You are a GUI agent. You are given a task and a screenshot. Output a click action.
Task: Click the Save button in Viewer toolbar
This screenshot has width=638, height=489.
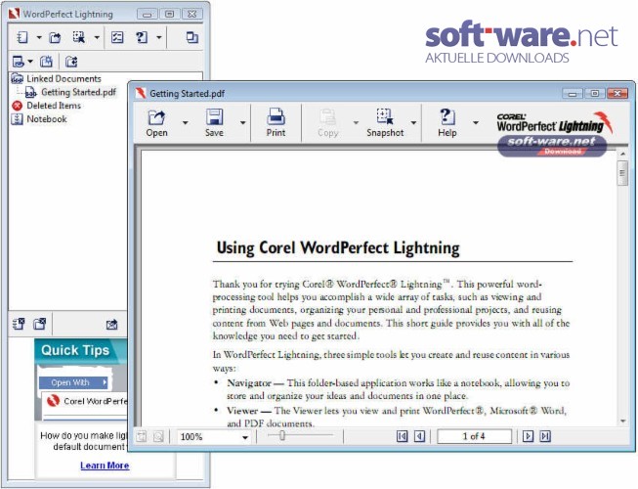coord(214,123)
